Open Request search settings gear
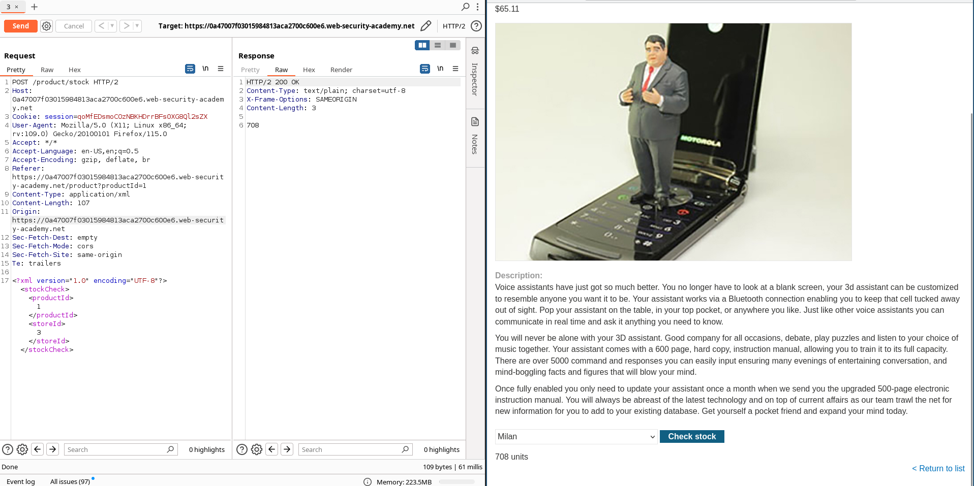The height and width of the screenshot is (486, 974). click(x=22, y=449)
